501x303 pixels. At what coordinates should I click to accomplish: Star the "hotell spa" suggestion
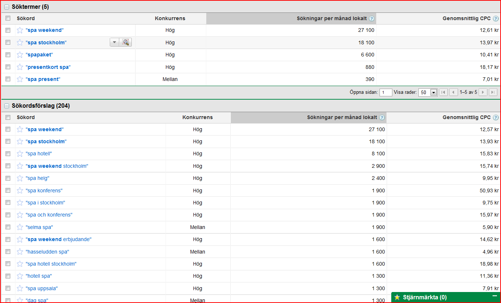(20, 276)
